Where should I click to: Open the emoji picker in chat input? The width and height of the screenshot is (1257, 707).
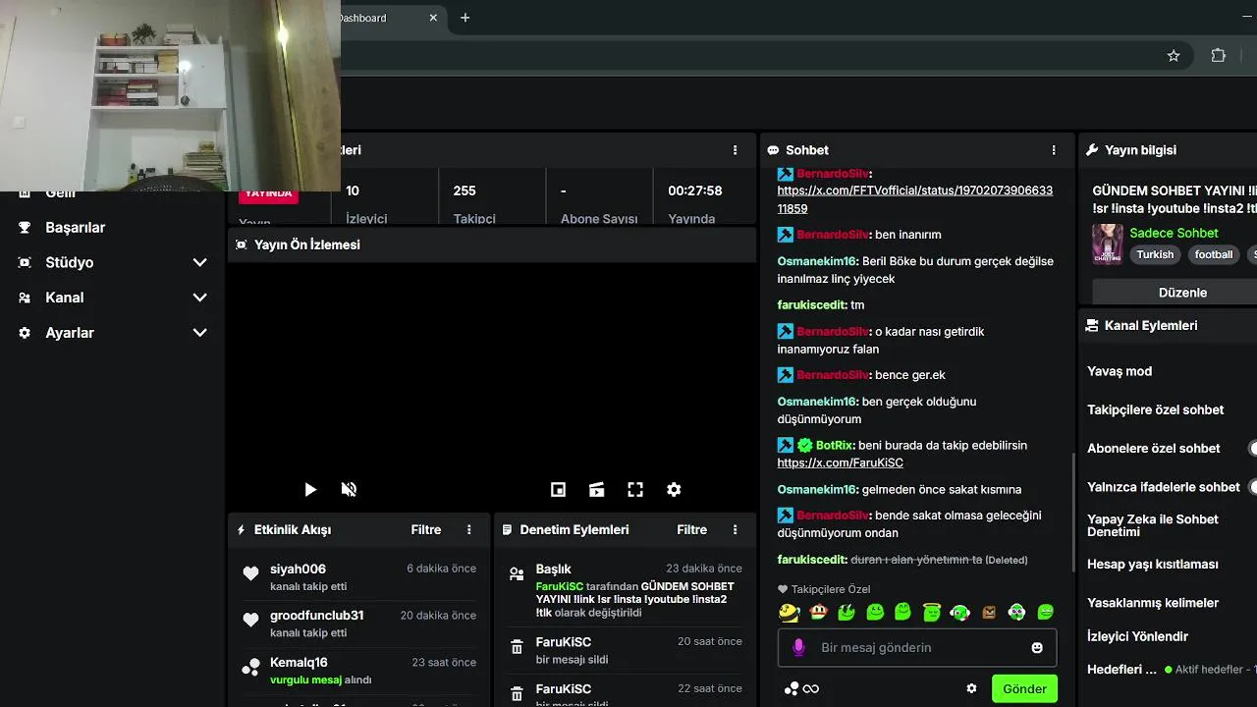point(1037,647)
